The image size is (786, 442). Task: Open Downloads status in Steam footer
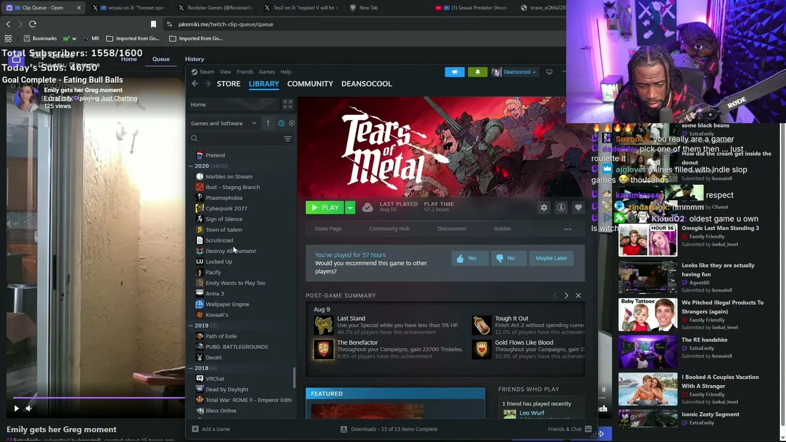tap(389, 429)
